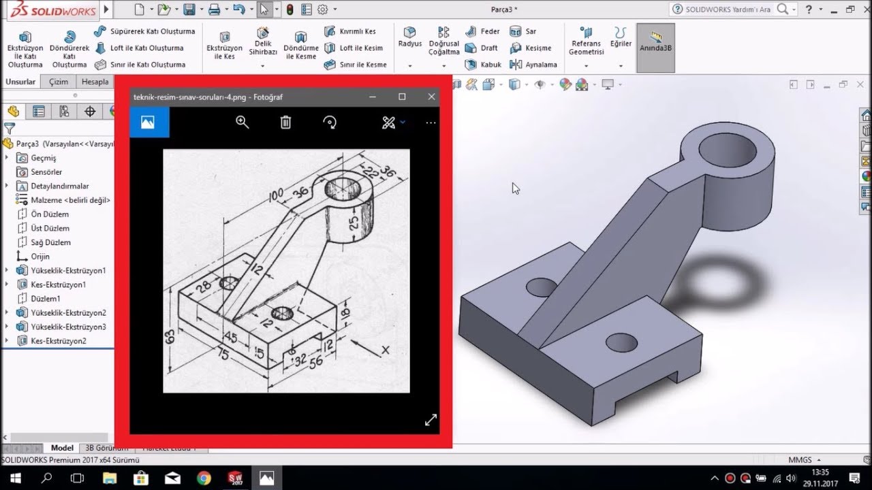Viewport: 872px width, 490px height.
Task: Open the PropertyManager tab
Action: [x=39, y=112]
